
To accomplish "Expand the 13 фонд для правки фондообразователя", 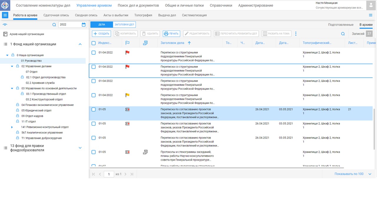I will tap(80, 148).
